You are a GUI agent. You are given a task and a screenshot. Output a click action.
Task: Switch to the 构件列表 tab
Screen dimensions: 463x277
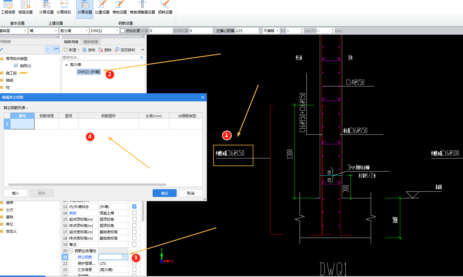pos(71,42)
